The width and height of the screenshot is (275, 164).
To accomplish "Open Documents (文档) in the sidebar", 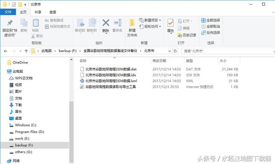I will click(x=15, y=98).
